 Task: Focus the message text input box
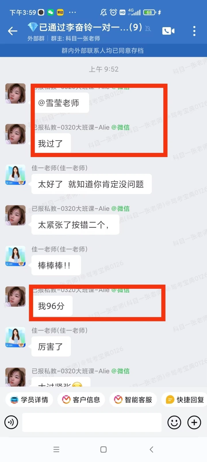[92, 422]
